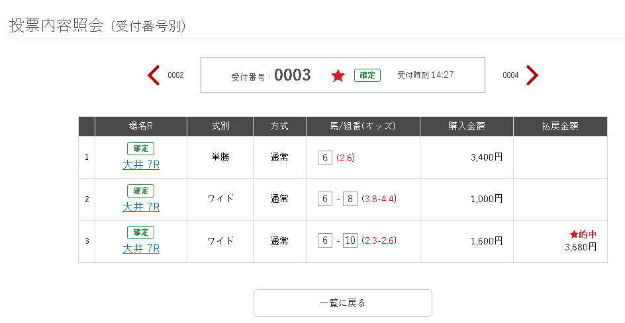Open the 大井 7R link in row 3

tap(141, 248)
